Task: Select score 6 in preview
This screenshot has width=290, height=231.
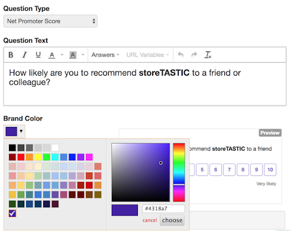Action: (215, 170)
